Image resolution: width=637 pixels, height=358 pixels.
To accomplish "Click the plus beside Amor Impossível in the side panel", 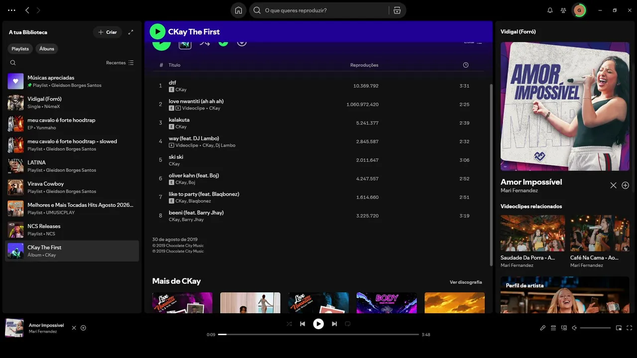I will 626,185.
